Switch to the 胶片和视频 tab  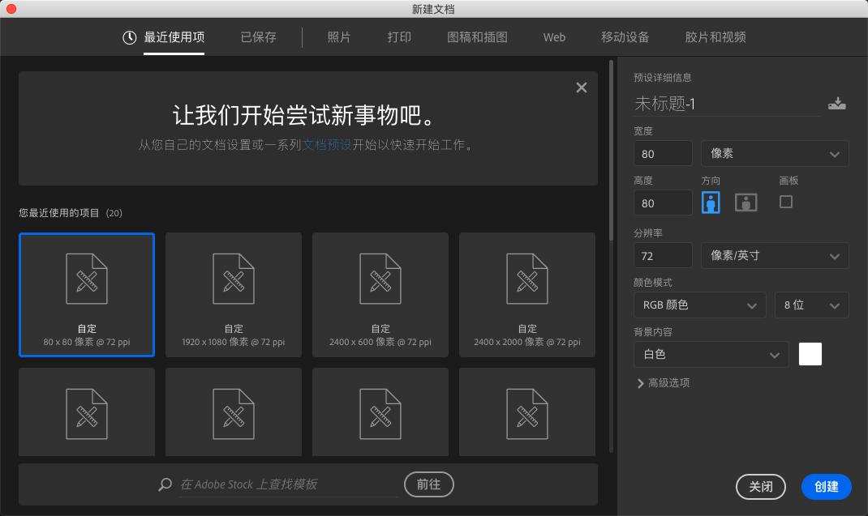713,36
